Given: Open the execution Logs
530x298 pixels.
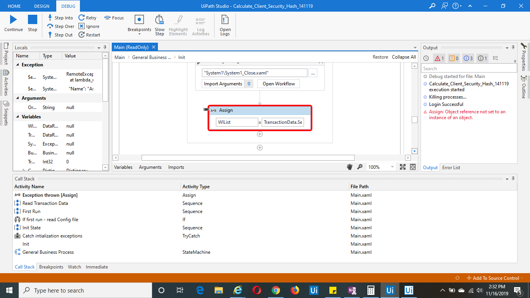Looking at the screenshot, I should (225, 24).
